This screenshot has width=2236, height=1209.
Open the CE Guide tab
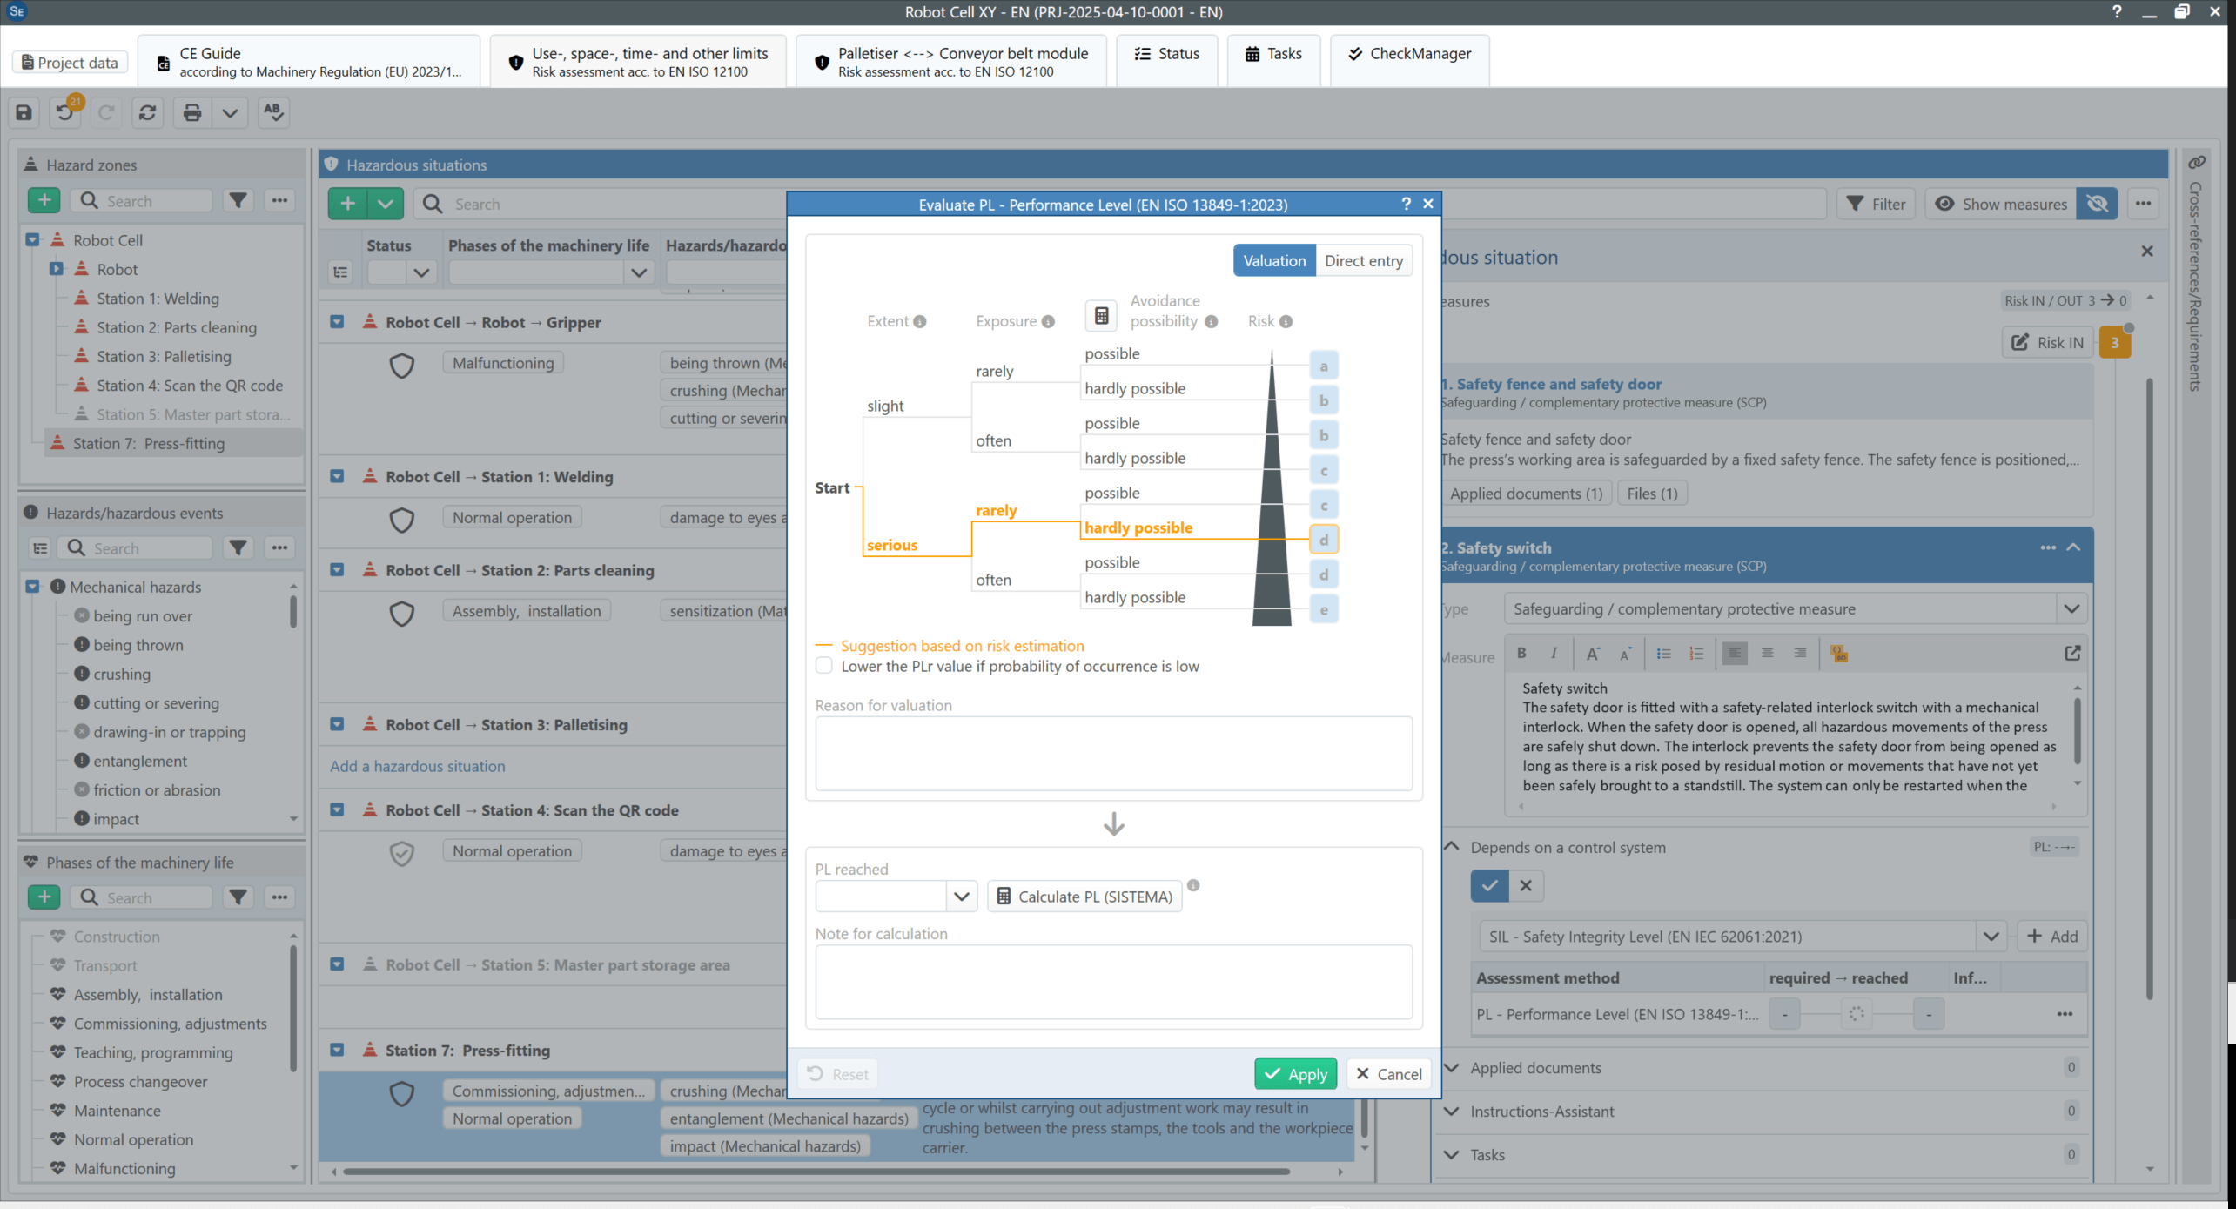pos(309,62)
